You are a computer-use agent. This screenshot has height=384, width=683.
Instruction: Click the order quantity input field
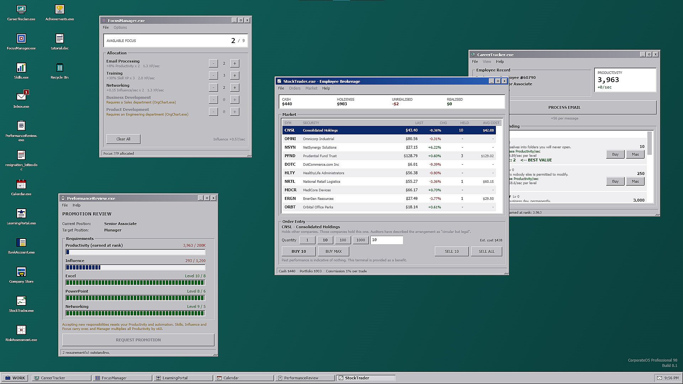[387, 240]
